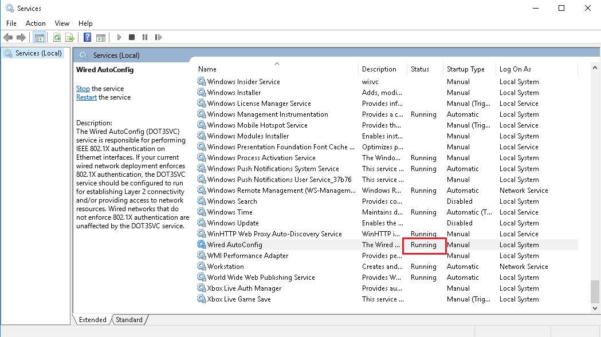Select the Windows License Manager Service row
The height and width of the screenshot is (337, 601).
tap(387, 104)
